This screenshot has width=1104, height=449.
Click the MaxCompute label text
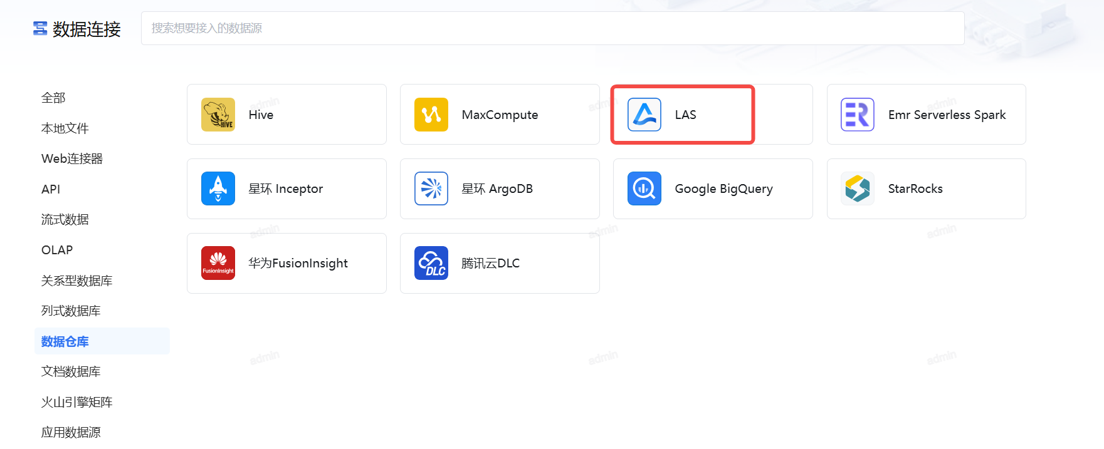coord(500,115)
